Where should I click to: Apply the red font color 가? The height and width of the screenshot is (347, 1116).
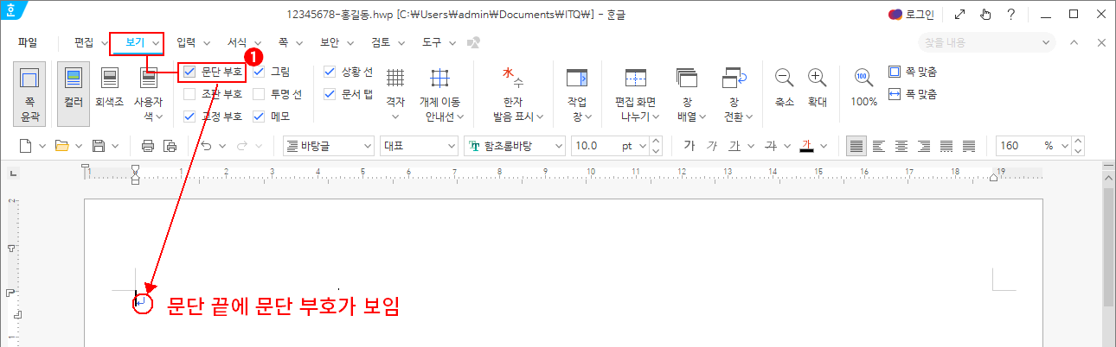(807, 146)
